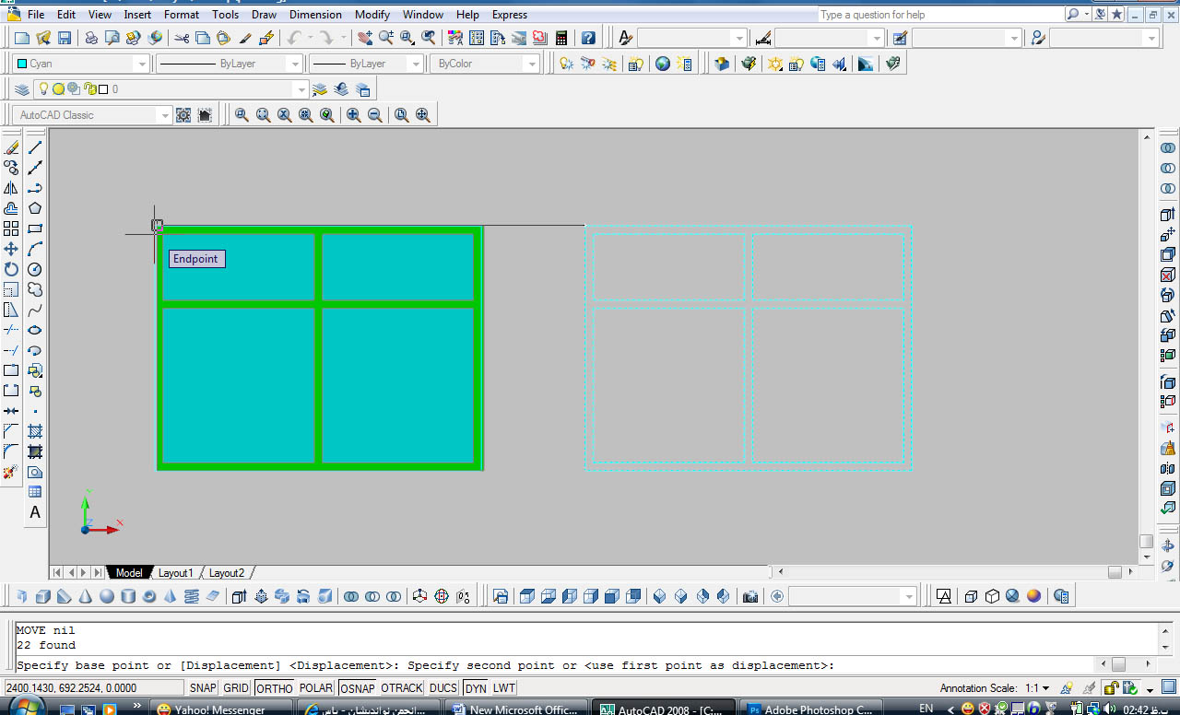Select the Mirror modify tool
Viewport: 1180px width, 715px height.
11,188
